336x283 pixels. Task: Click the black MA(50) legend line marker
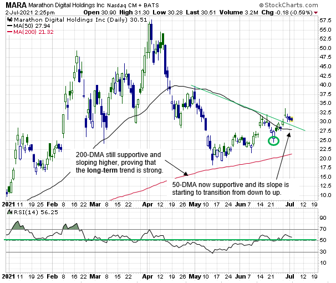click(9, 26)
